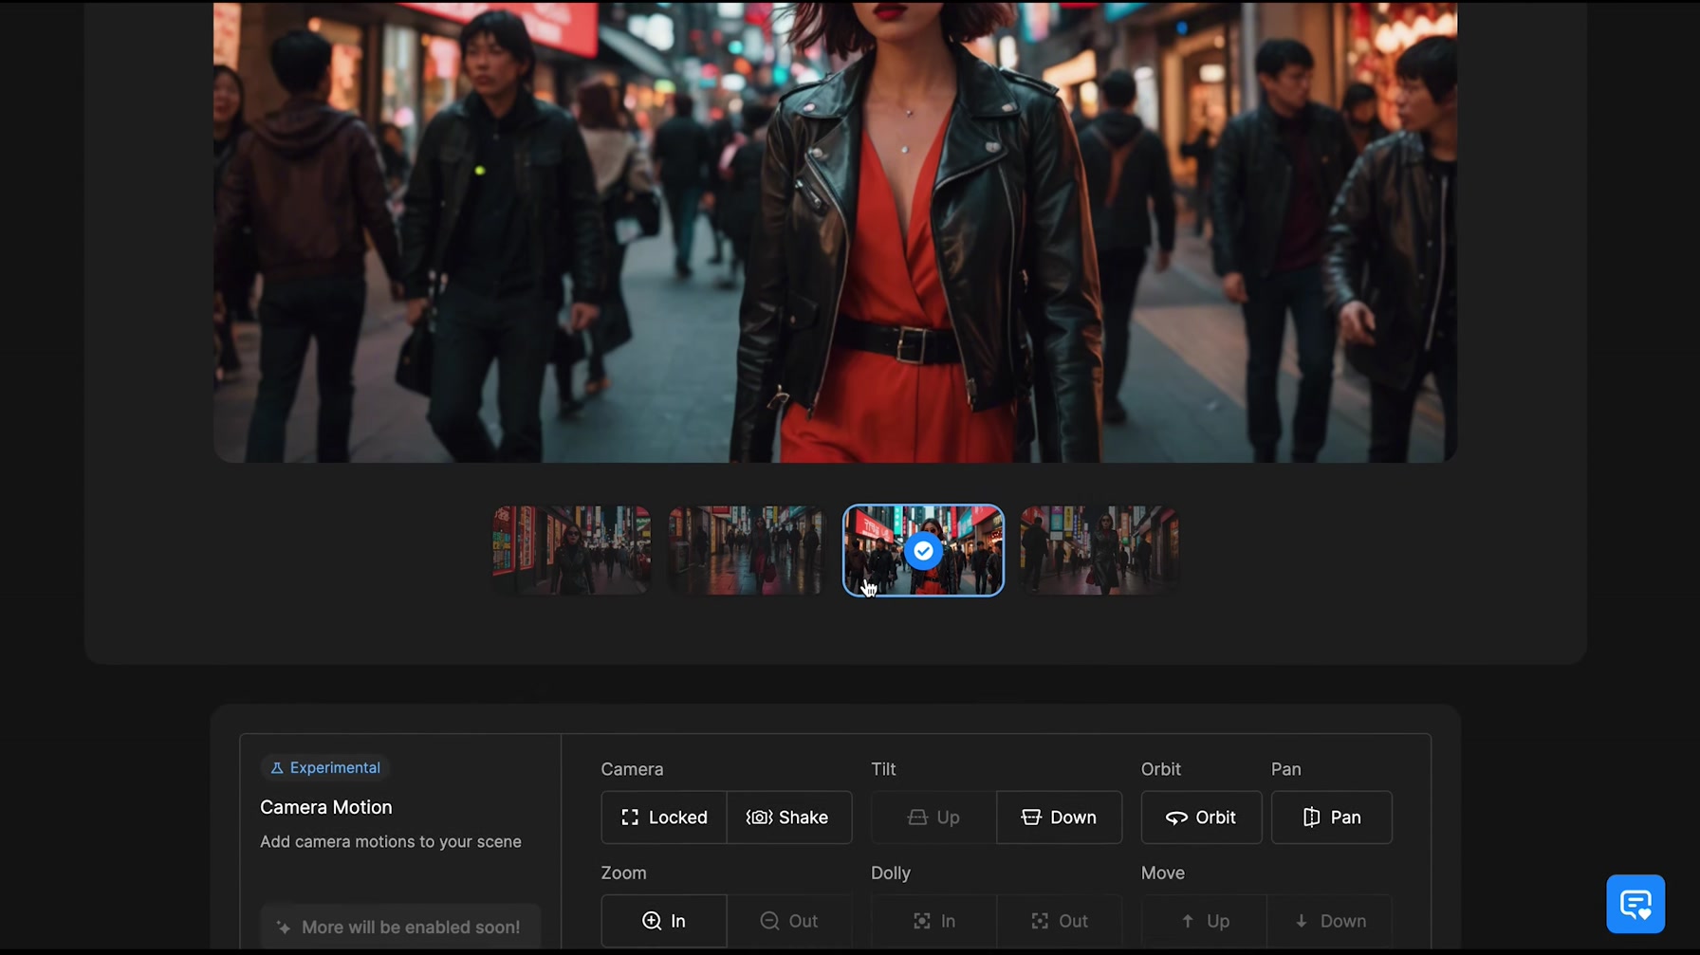Choose Tilt Up camera motion
The image size is (1700, 955).
[x=933, y=817]
